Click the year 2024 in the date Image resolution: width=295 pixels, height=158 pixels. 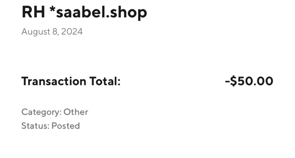pyautogui.click(x=72, y=32)
